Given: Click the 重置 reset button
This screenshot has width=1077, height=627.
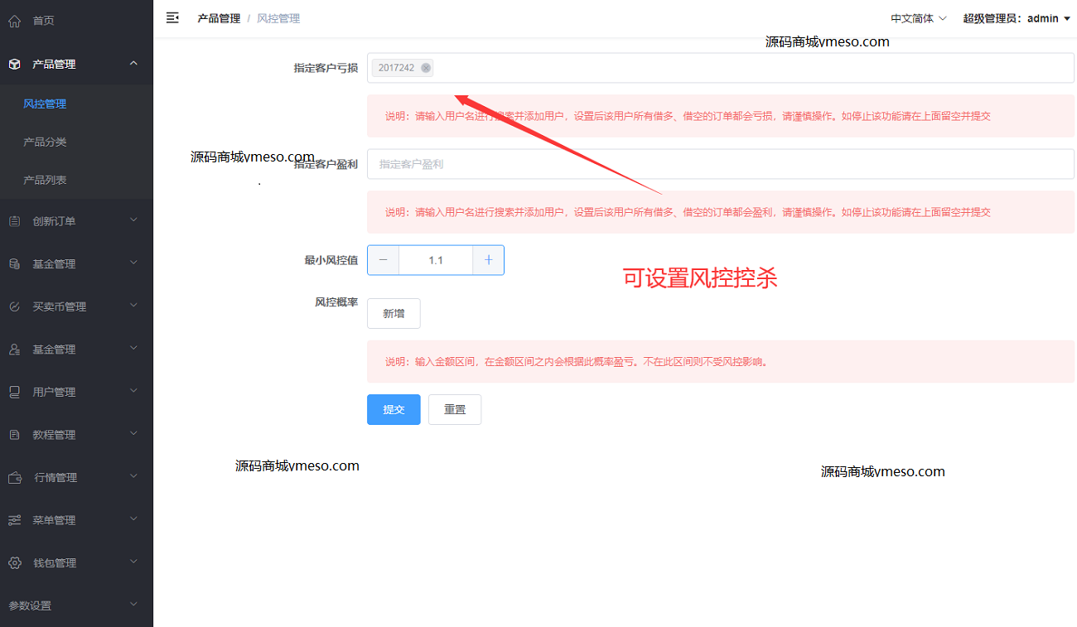Looking at the screenshot, I should 455,409.
